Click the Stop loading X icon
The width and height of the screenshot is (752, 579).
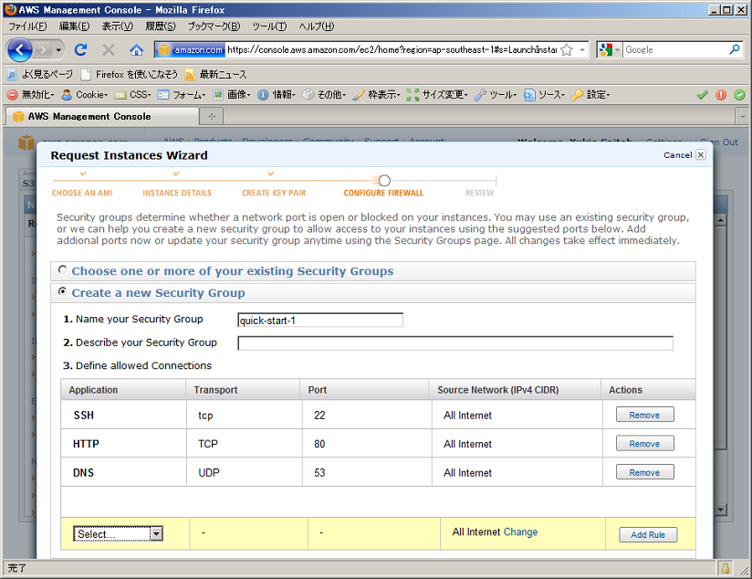109,50
